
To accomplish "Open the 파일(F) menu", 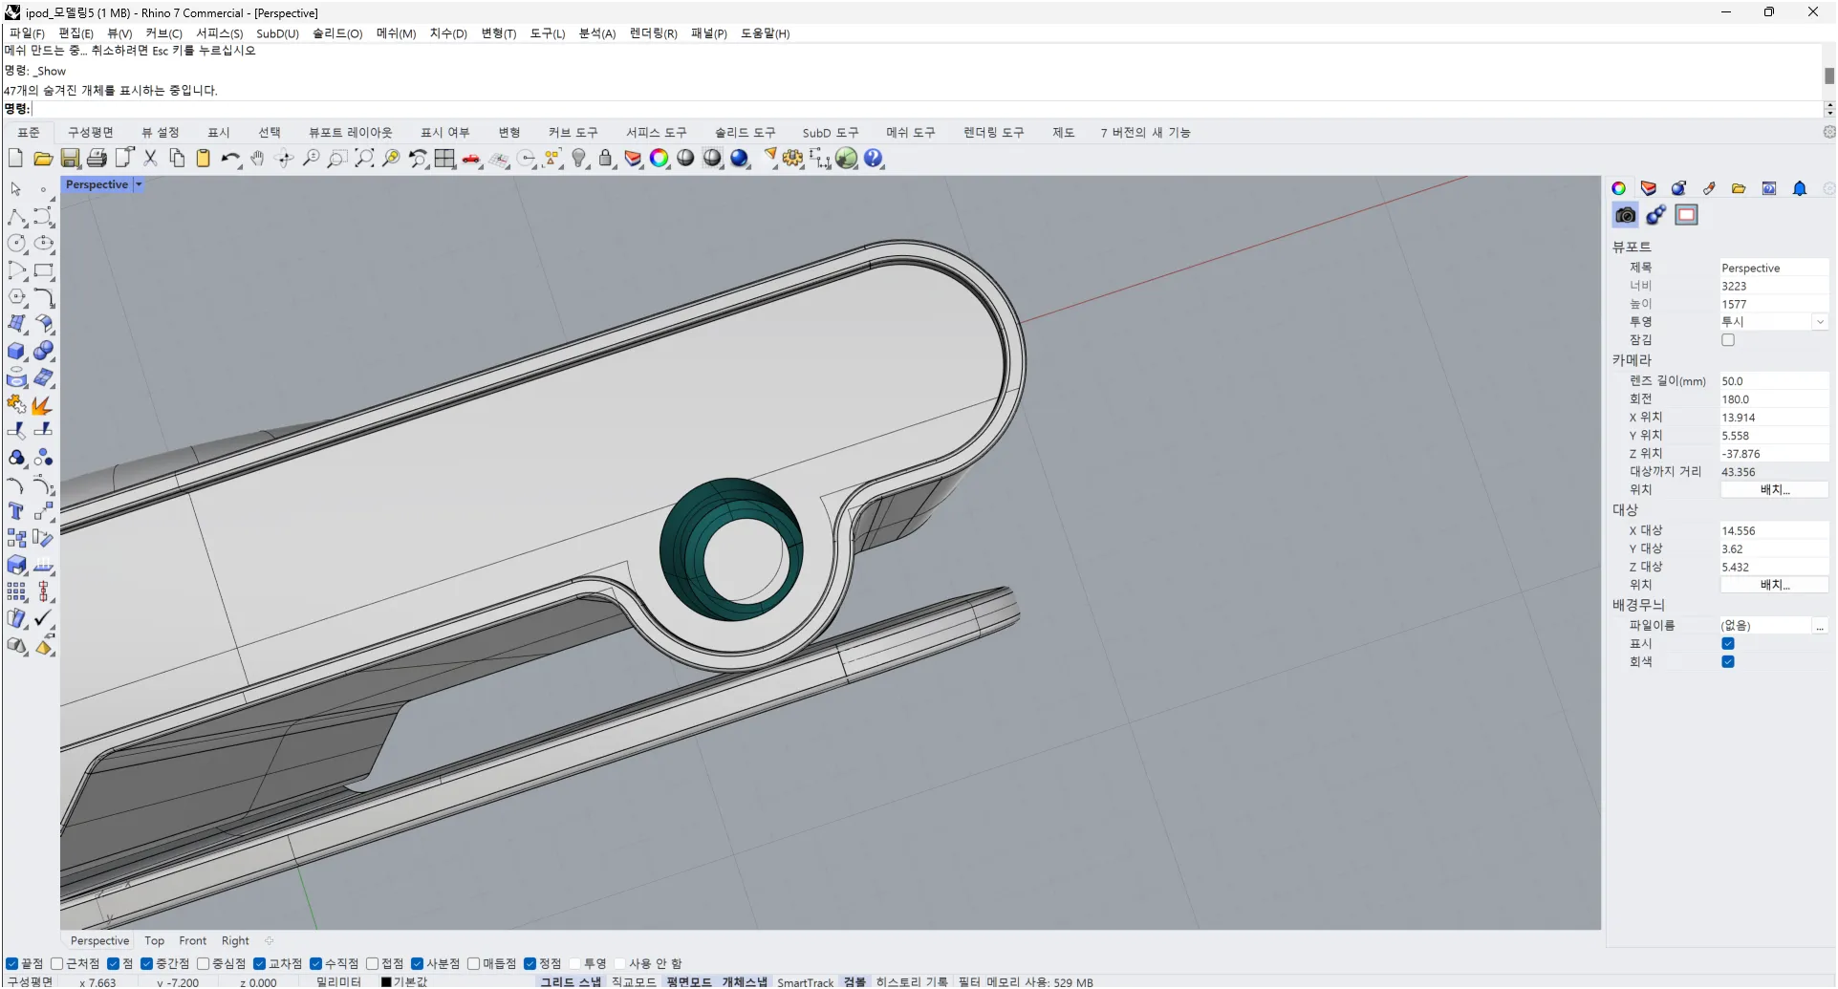I will pyautogui.click(x=27, y=33).
